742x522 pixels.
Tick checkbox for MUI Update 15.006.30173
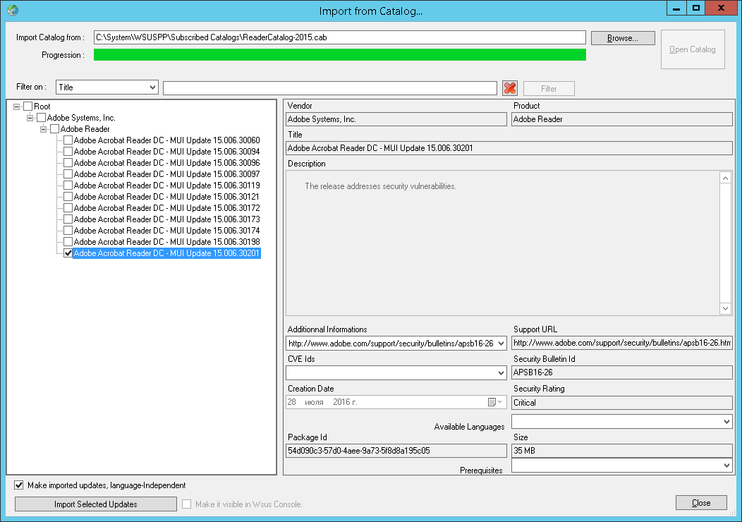click(68, 219)
